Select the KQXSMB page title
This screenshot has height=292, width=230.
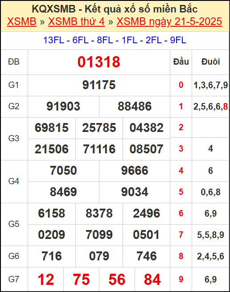pos(115,9)
